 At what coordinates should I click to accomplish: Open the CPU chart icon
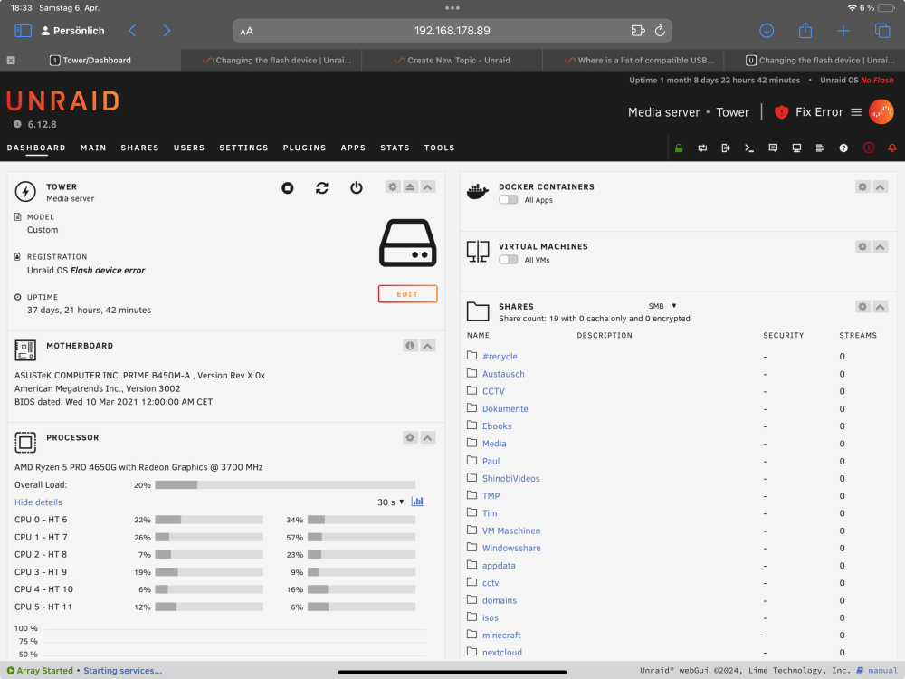417,502
